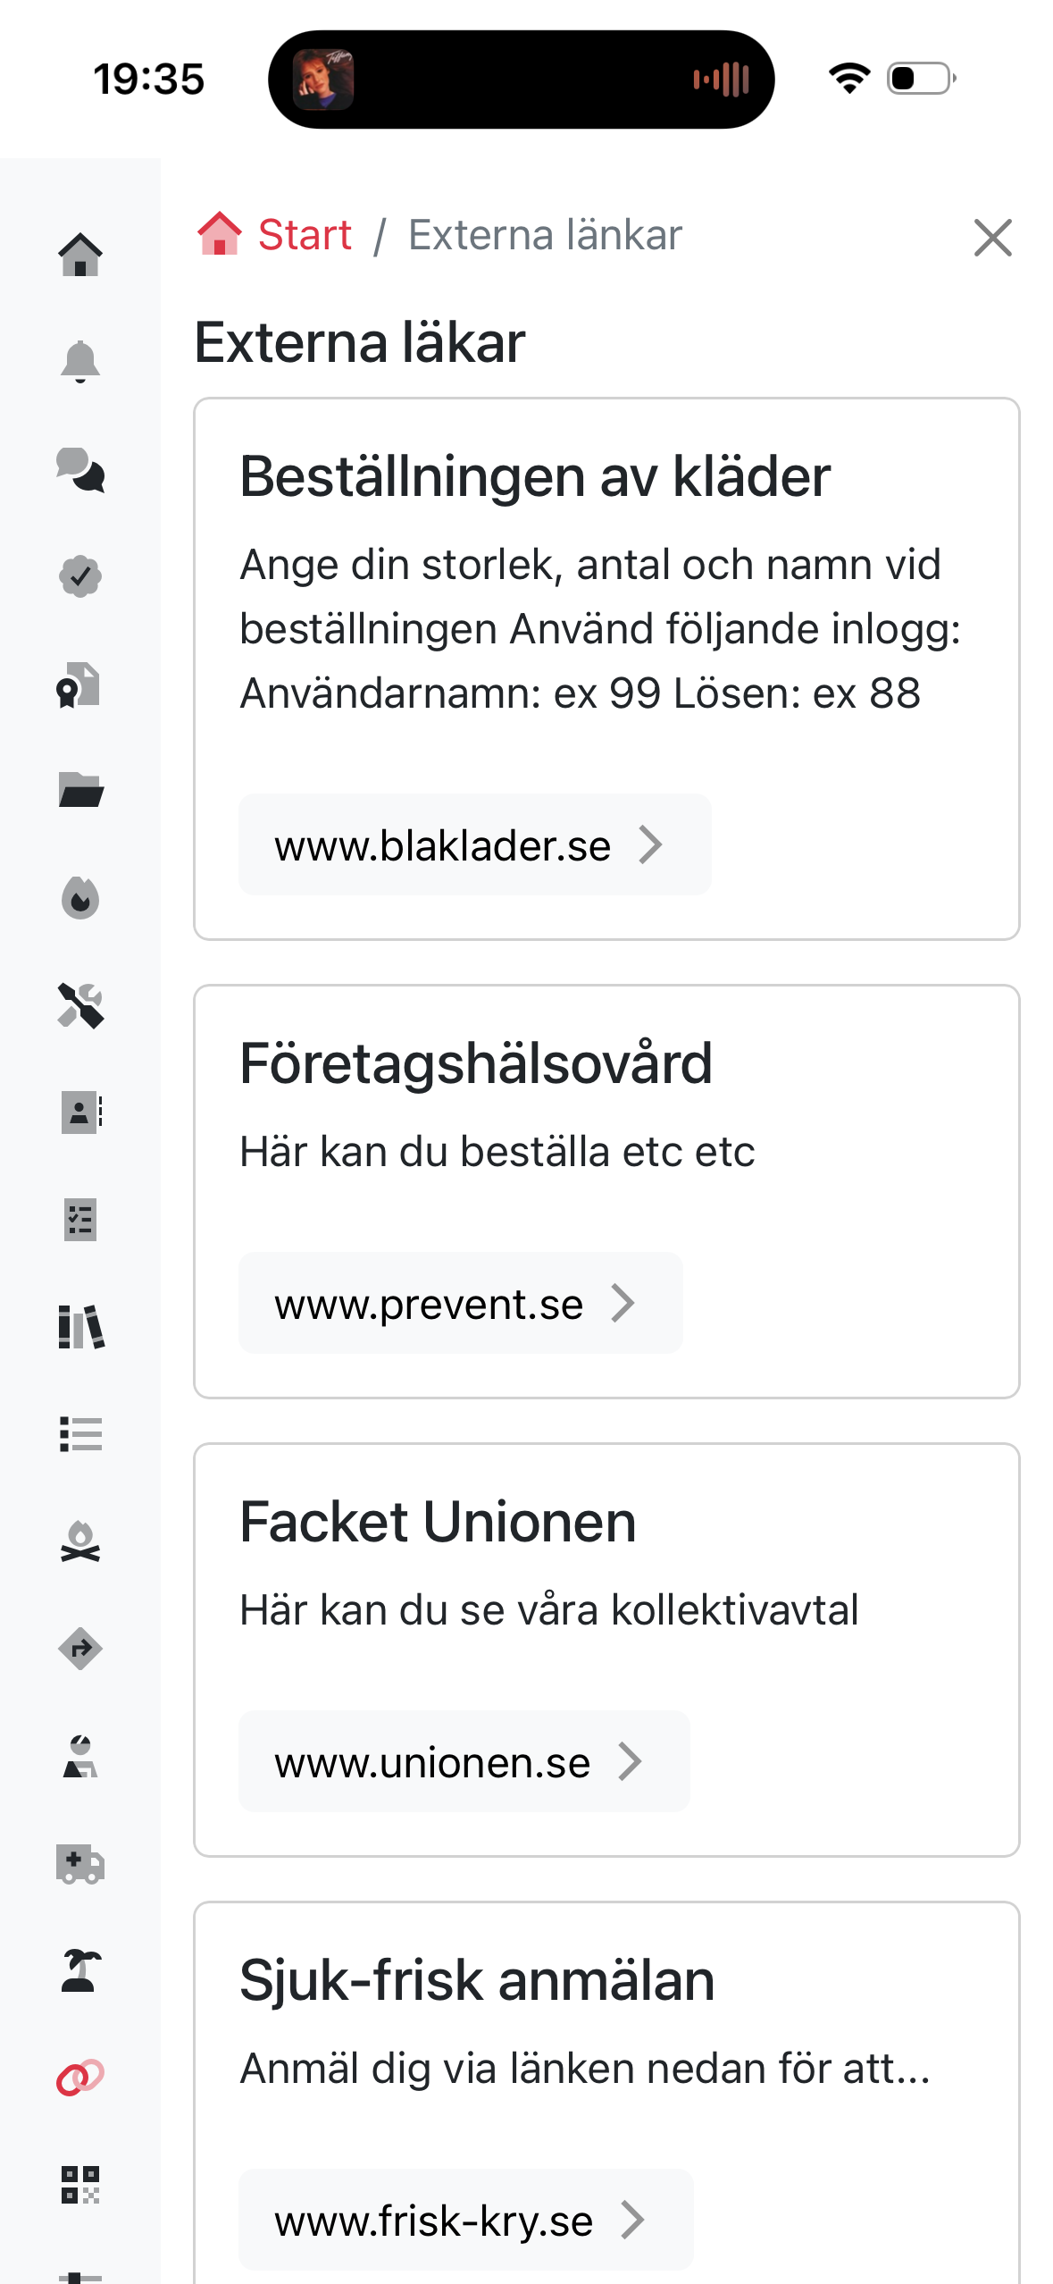
Task: Open the contact book icon
Action: click(x=80, y=1113)
